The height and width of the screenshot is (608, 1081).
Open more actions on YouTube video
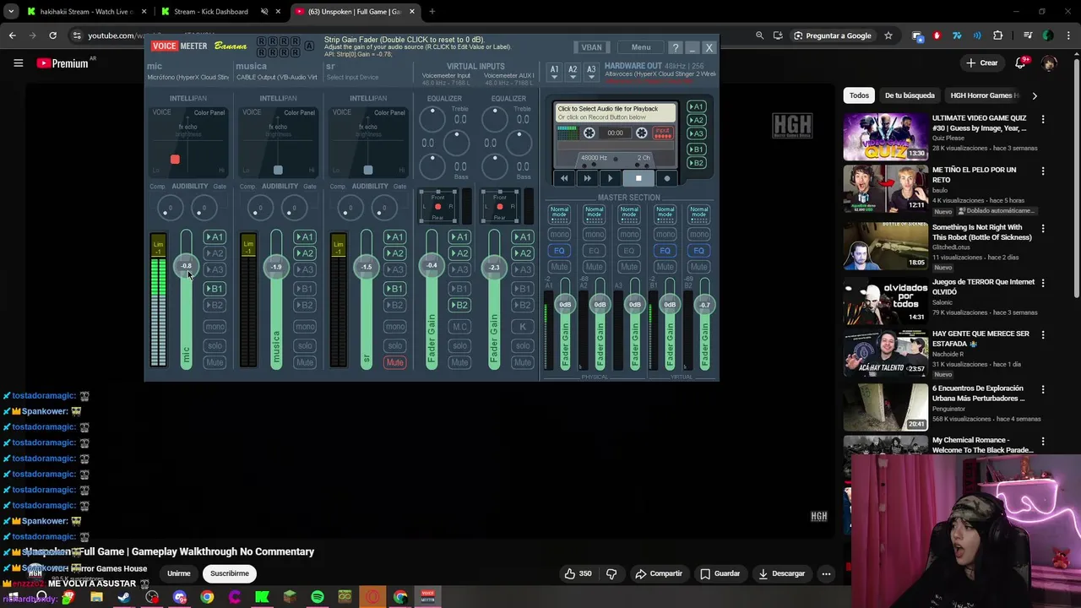(x=826, y=573)
